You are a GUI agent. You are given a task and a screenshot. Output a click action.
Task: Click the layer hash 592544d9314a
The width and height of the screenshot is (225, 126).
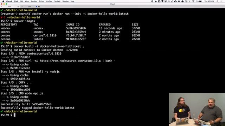(20, 79)
